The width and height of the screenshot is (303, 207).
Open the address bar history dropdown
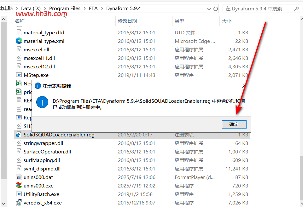click(209, 9)
